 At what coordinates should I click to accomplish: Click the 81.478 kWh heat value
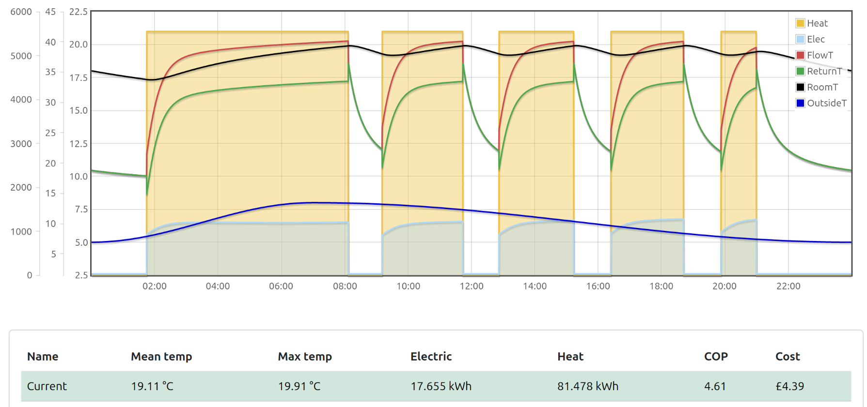(588, 386)
